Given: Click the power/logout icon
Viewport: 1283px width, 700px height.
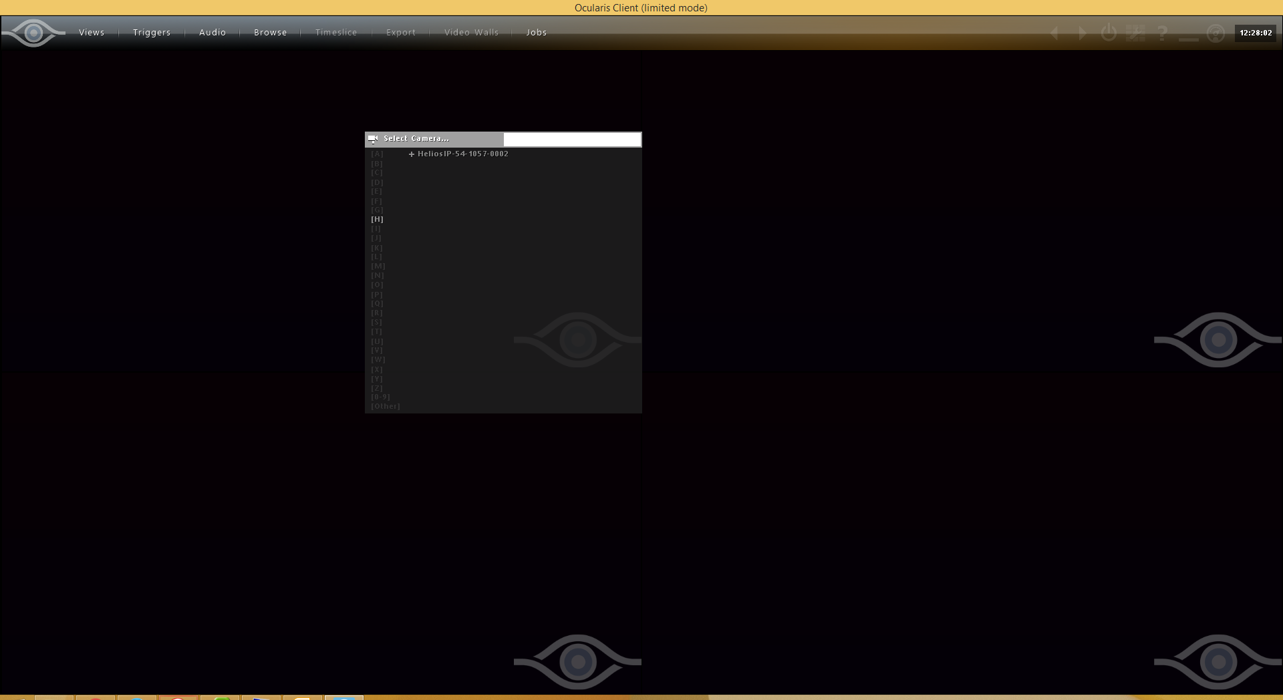Looking at the screenshot, I should coord(1109,33).
